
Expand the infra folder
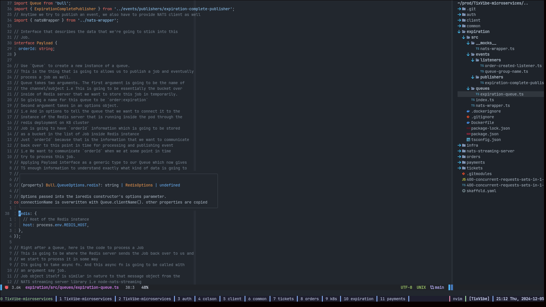click(459, 145)
